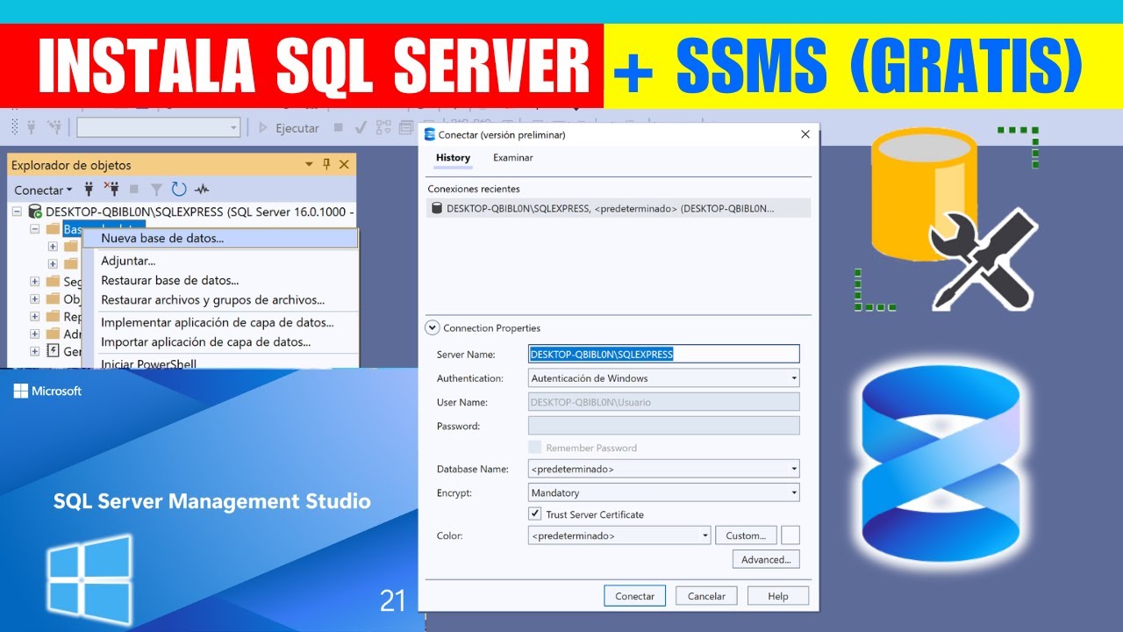Pin the Explorador de objetos panel
Screen dimensions: 1123x632
click(x=326, y=164)
